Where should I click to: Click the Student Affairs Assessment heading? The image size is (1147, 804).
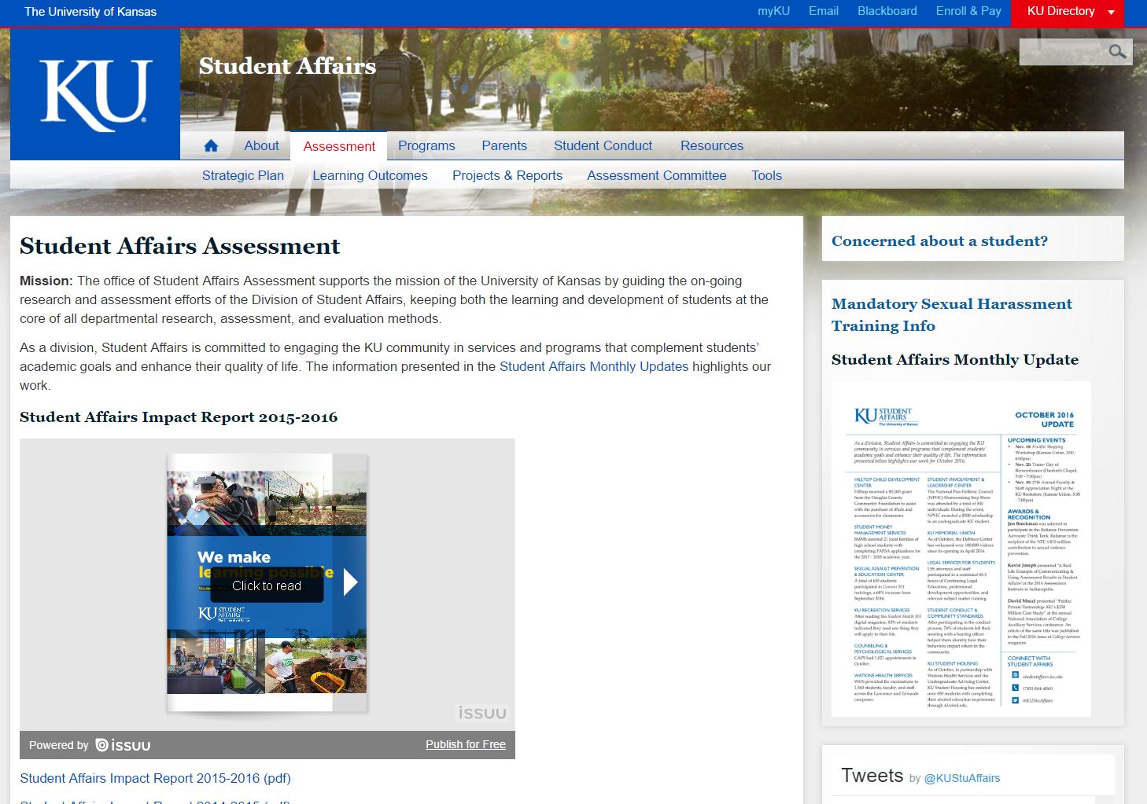(180, 246)
